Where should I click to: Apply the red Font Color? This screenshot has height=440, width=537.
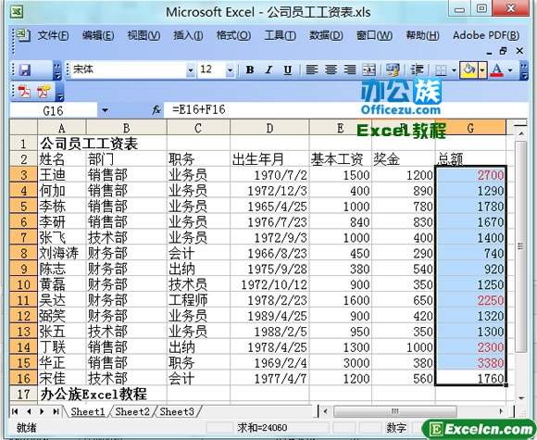(497, 70)
